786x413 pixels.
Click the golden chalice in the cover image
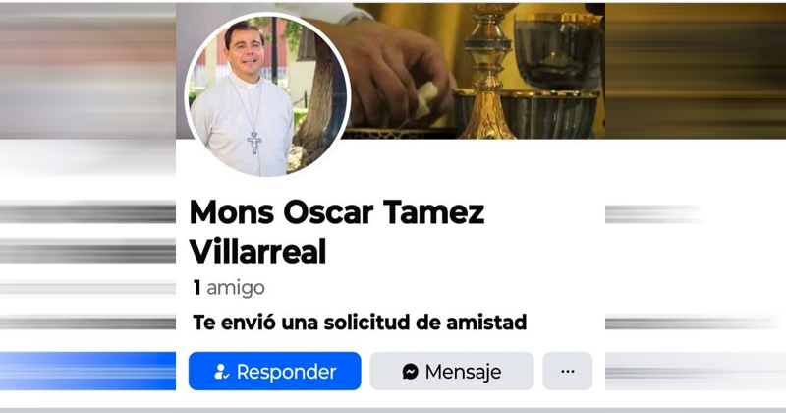click(x=487, y=70)
